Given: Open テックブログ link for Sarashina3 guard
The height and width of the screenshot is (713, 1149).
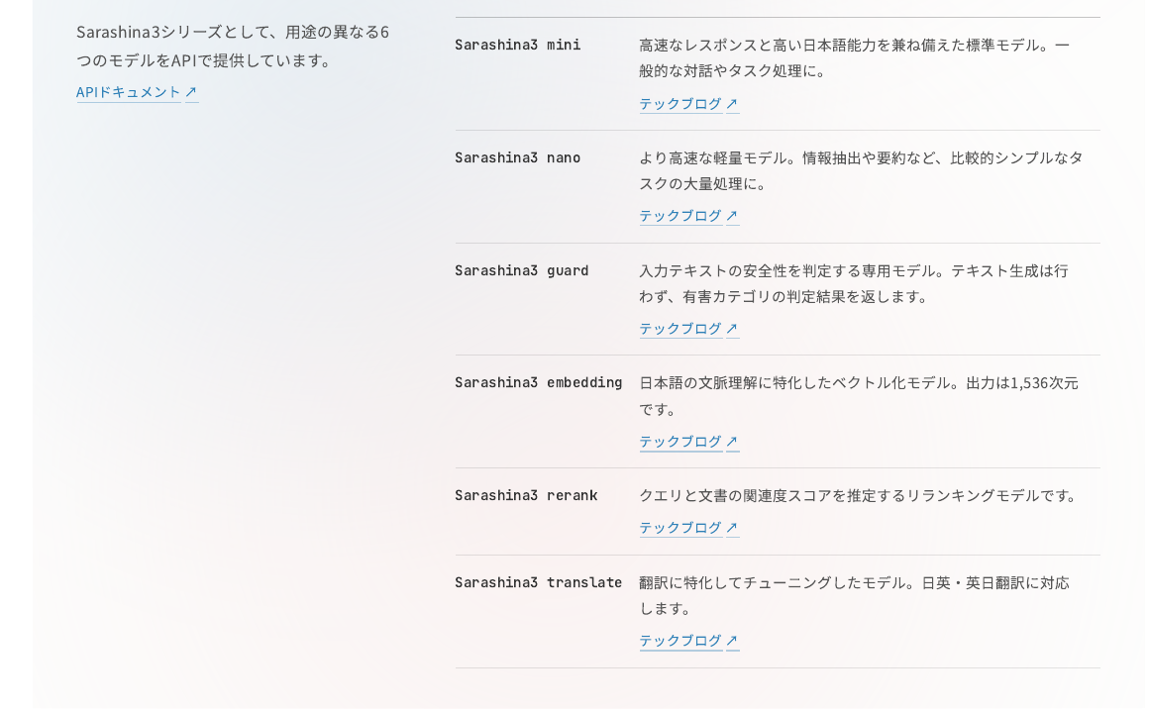Looking at the screenshot, I should [x=680, y=329].
